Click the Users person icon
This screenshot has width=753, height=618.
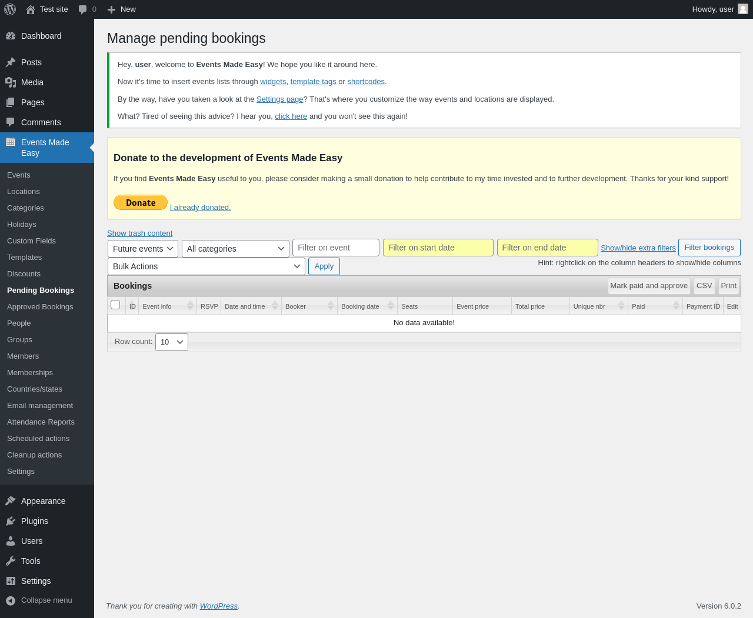tap(11, 541)
